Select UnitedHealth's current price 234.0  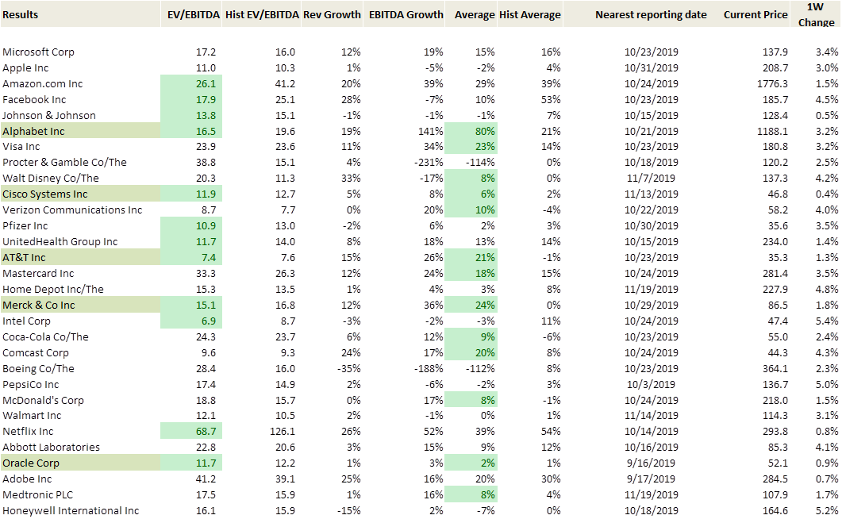[775, 241]
